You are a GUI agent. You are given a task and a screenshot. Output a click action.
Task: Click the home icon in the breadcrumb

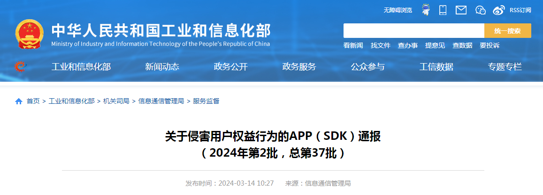pyautogui.click(x=19, y=101)
